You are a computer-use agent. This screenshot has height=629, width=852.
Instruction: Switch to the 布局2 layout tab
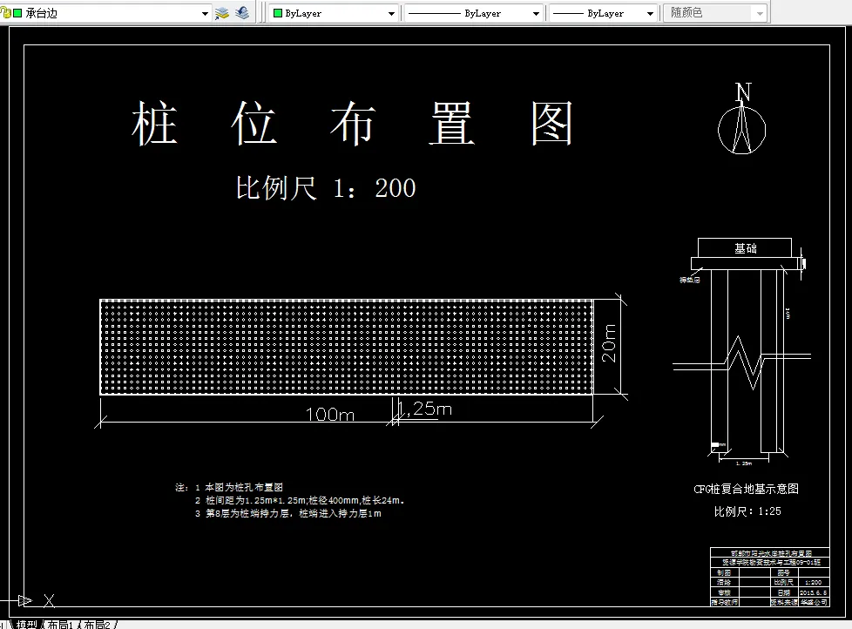[96, 624]
